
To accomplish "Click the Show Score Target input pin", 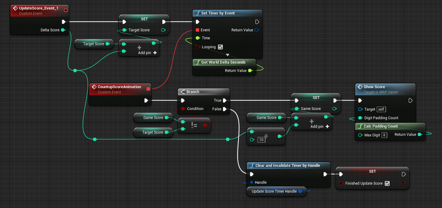I will click(360, 109).
